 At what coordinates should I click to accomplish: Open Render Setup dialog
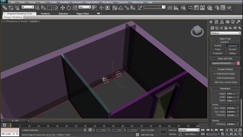pos(217,8)
